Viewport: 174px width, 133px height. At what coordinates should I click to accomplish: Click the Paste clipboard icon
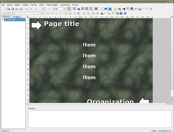[x=44, y=9]
